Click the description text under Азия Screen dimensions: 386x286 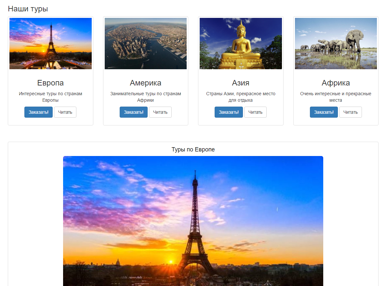point(241,97)
